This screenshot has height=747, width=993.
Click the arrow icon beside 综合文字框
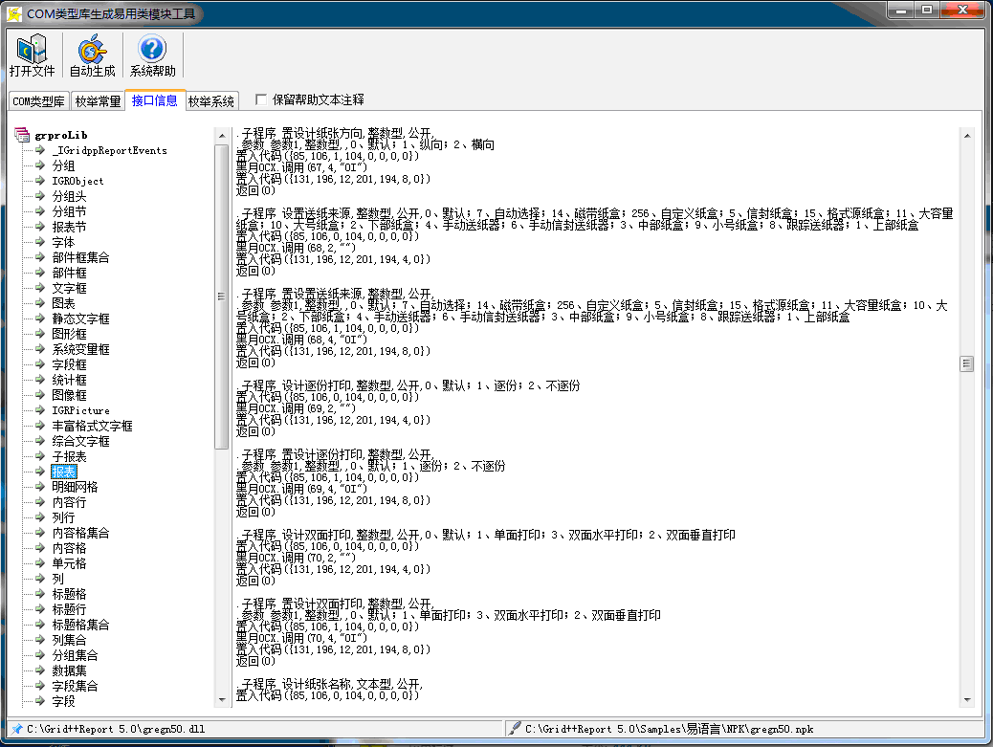[40, 441]
